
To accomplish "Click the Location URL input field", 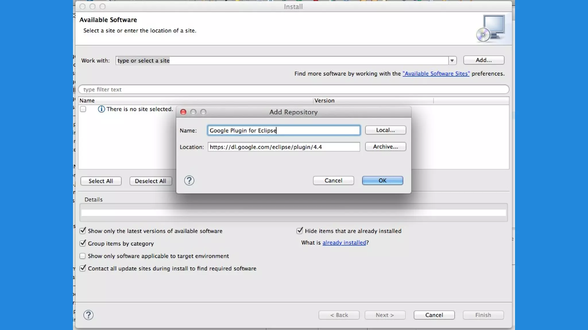I will pyautogui.click(x=283, y=147).
